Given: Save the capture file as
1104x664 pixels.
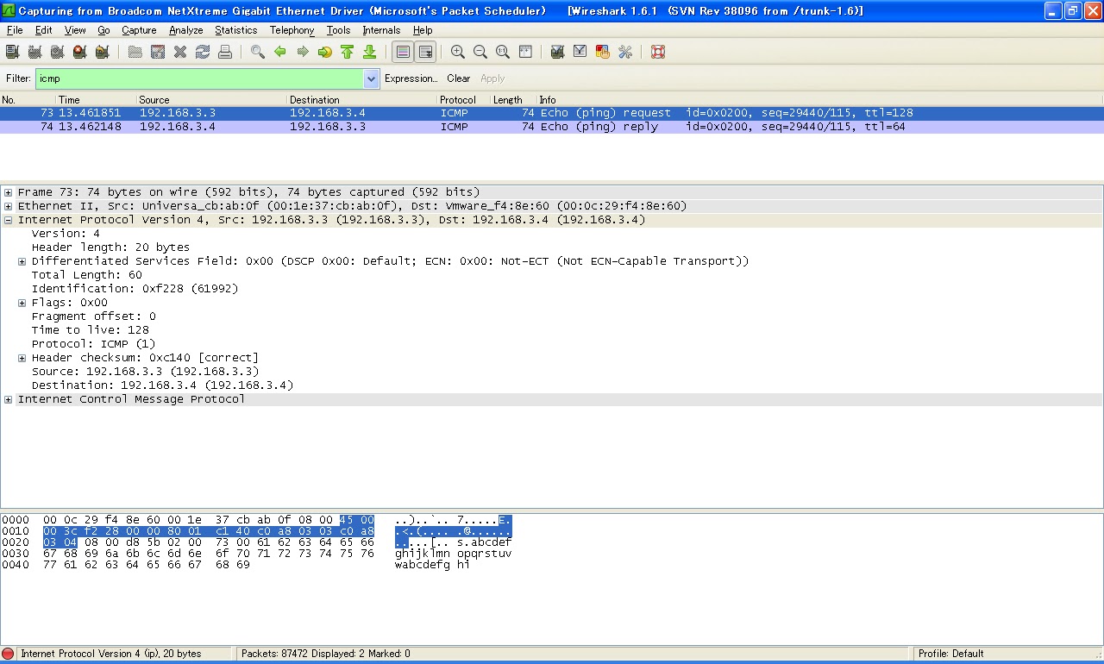Looking at the screenshot, I should pos(158,52).
